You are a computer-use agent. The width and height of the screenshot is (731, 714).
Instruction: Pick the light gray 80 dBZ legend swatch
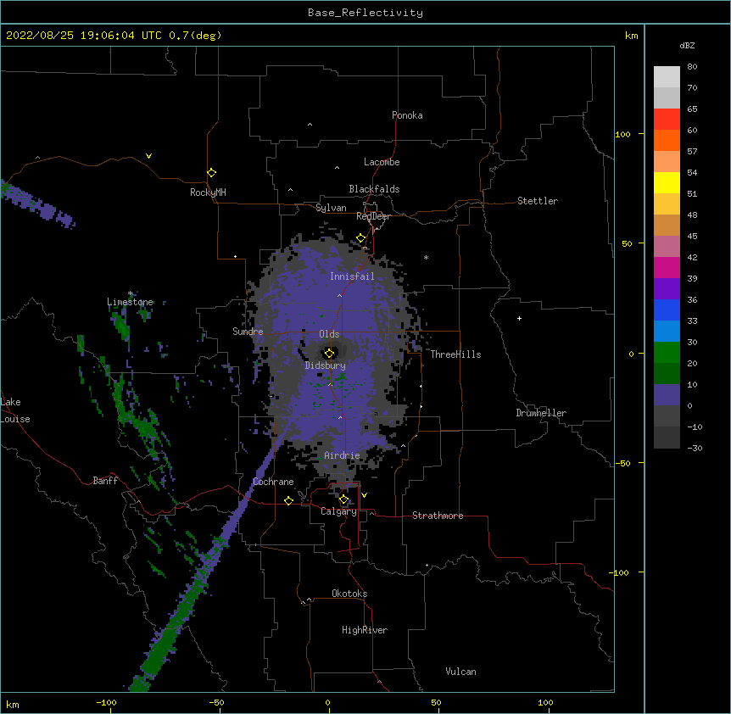(x=667, y=76)
